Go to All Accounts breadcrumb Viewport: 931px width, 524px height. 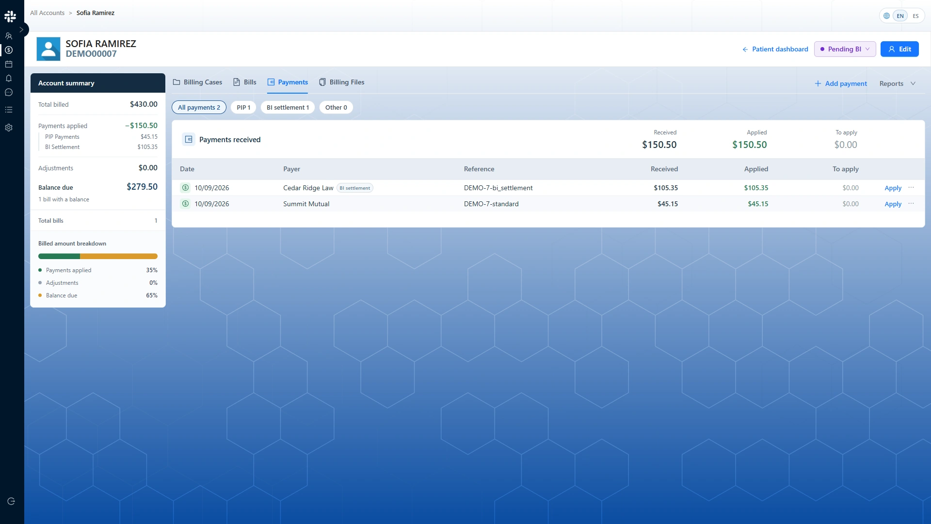pos(47,13)
